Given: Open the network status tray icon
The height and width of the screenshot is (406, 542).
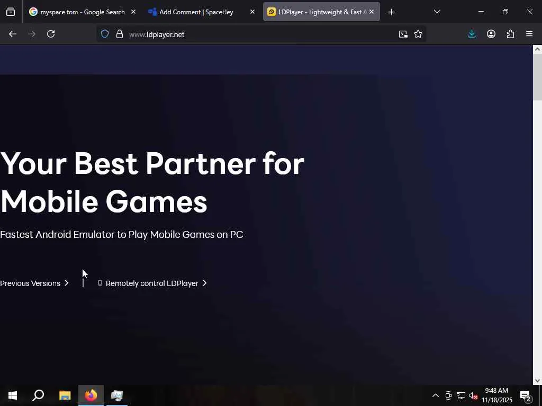Looking at the screenshot, I should (461, 395).
